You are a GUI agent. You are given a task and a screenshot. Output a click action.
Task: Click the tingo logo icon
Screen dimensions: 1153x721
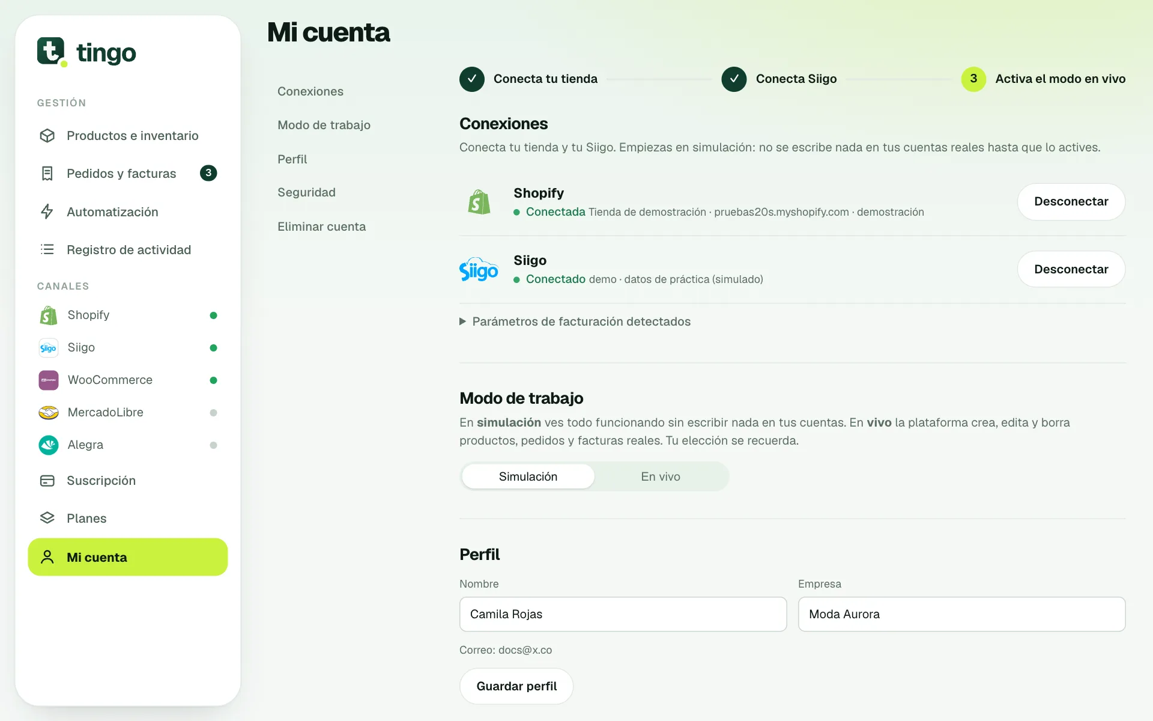(x=52, y=52)
